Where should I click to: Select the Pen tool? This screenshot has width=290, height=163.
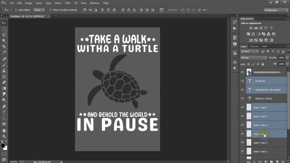tap(4, 106)
